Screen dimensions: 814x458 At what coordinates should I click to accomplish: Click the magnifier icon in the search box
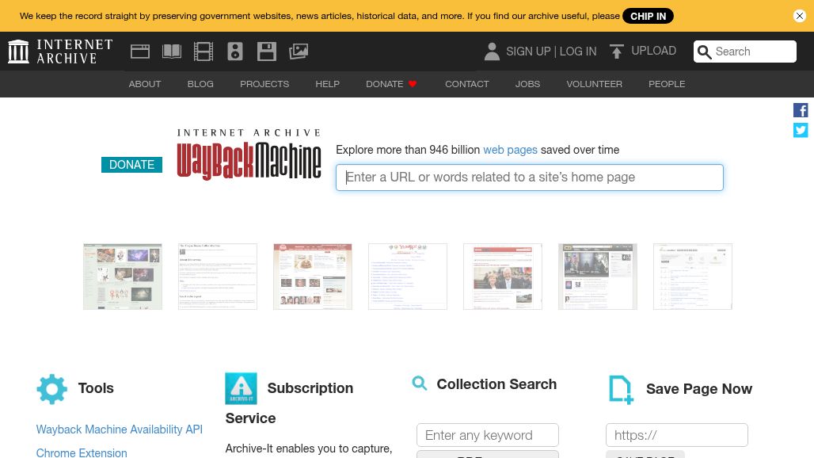click(x=704, y=52)
